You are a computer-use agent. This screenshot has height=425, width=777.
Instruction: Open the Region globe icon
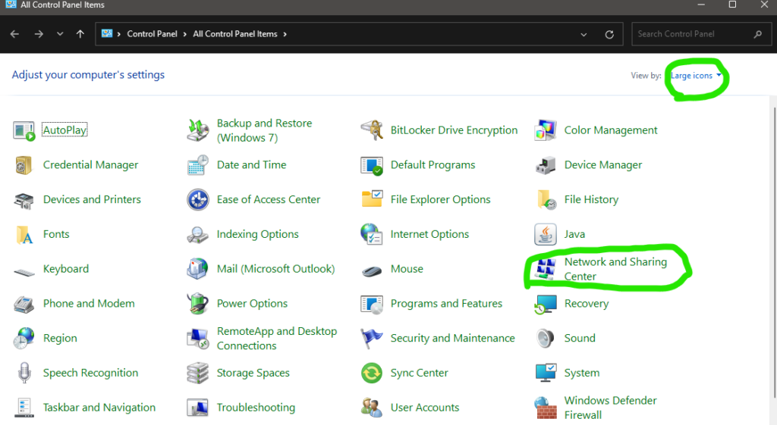[24, 339]
